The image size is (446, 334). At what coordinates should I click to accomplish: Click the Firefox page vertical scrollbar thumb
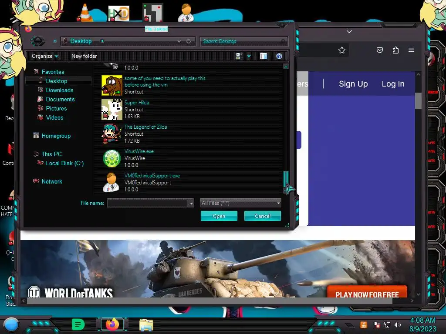(418, 100)
